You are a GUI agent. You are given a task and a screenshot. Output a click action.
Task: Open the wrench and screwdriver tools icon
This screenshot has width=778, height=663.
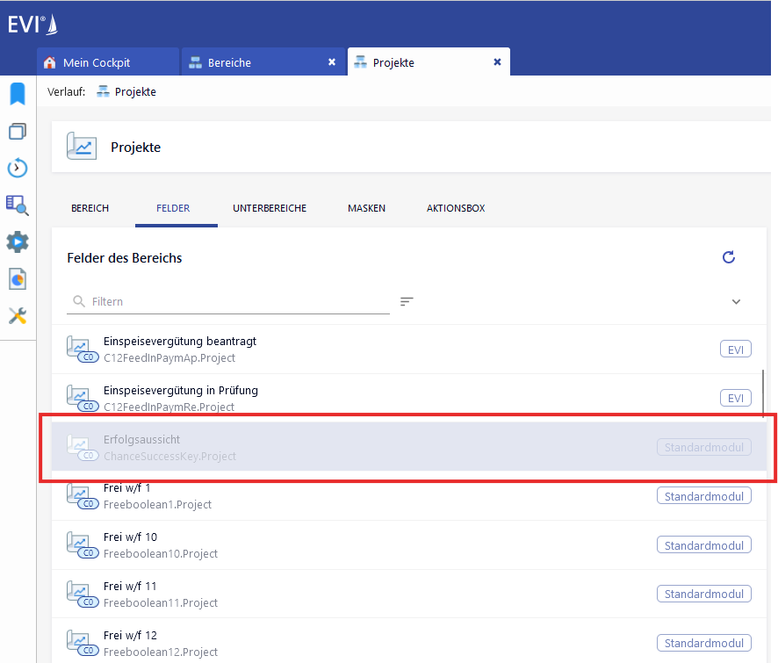(18, 315)
